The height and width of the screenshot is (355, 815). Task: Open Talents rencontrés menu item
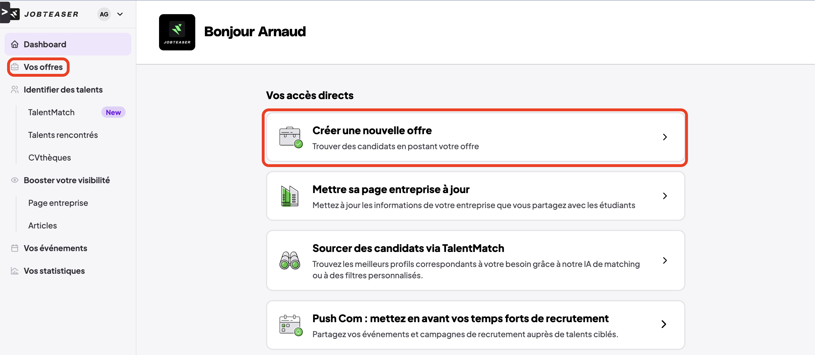(63, 135)
